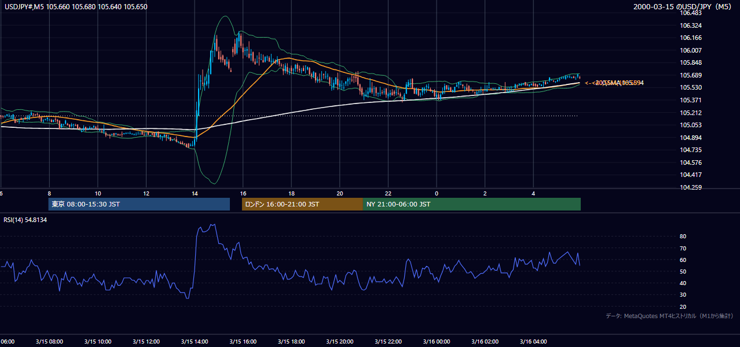740x347 pixels.
Task: Click the 106.166 price axis label
Action: point(691,38)
